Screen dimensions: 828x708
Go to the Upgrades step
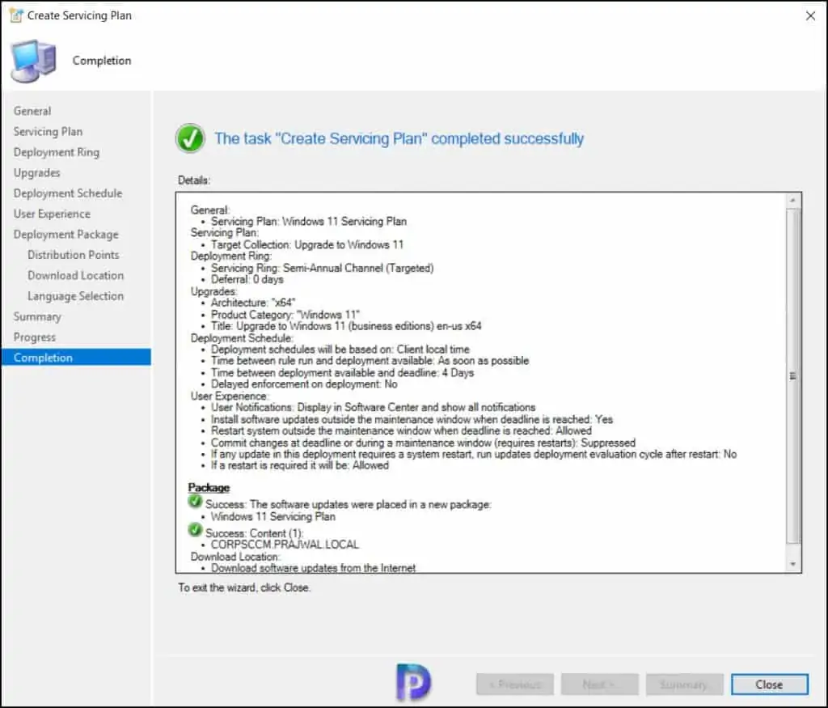[x=37, y=173]
